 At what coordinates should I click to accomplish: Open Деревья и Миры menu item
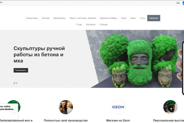pyautogui.click(x=109, y=18)
